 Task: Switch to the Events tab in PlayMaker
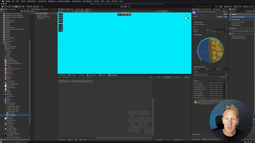(177, 77)
